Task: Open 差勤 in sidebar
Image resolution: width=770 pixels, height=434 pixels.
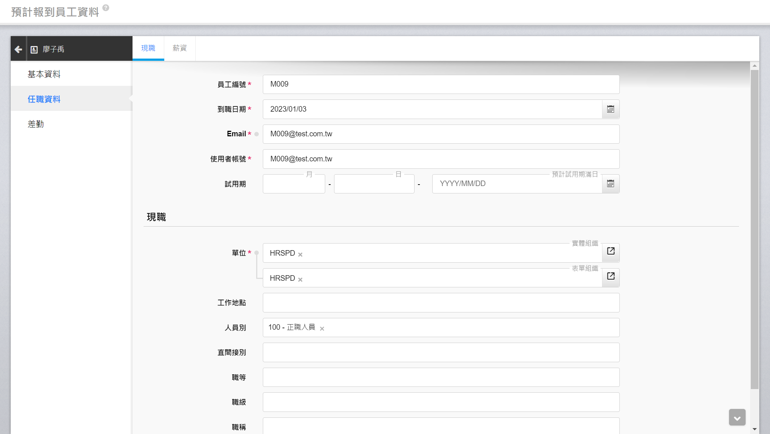Action: coord(36,124)
